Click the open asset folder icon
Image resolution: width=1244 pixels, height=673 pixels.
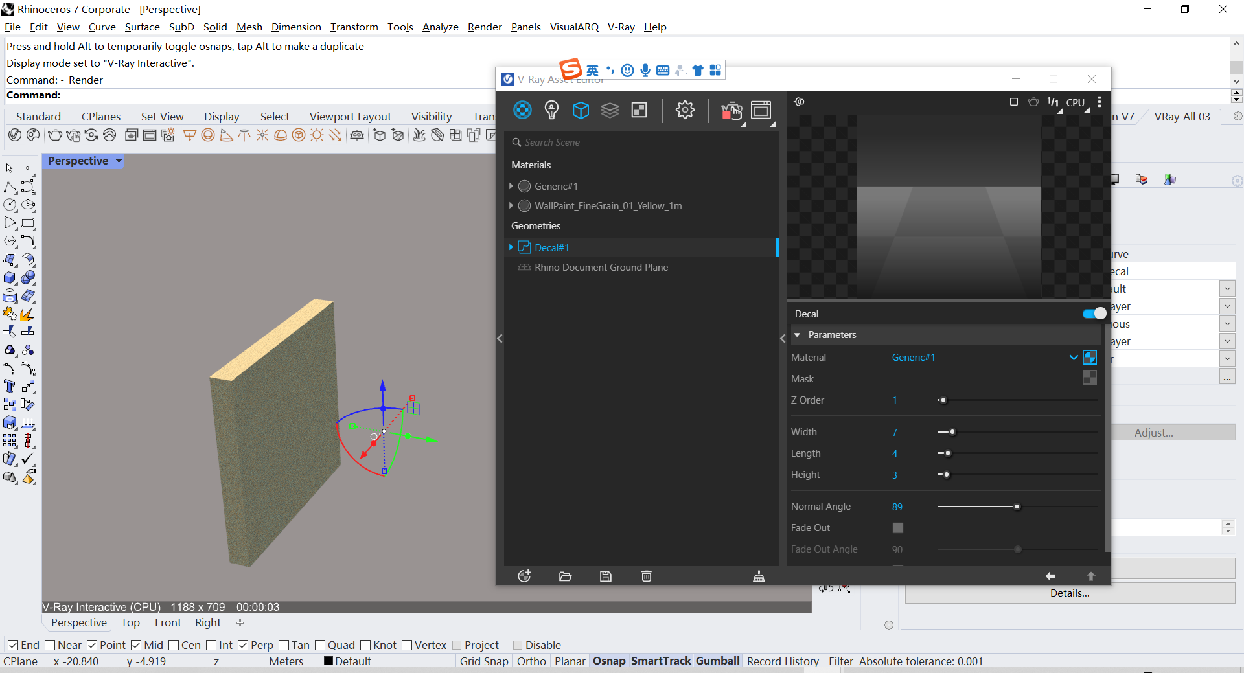click(565, 576)
